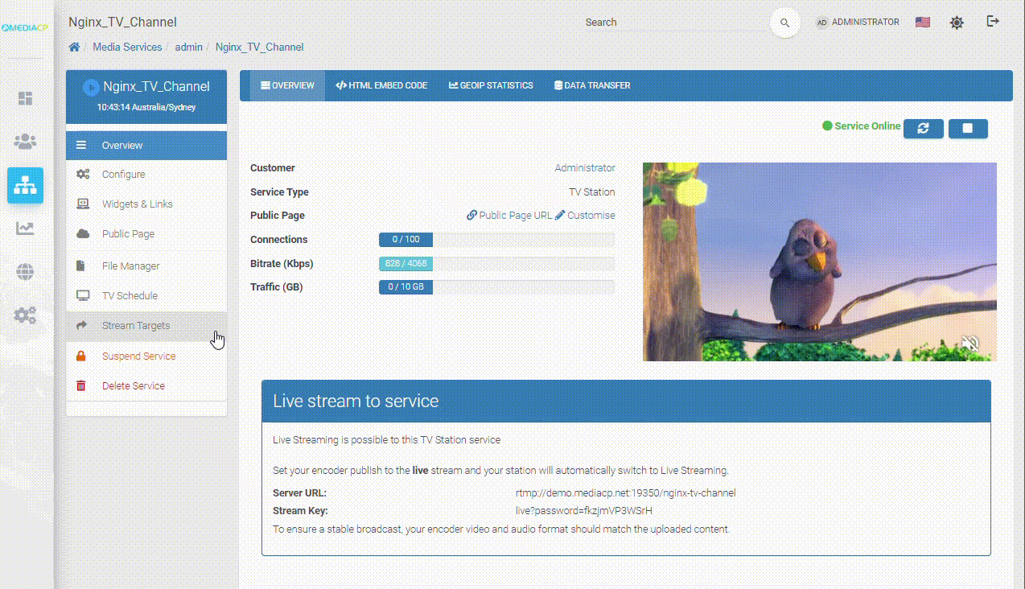Viewport: 1025px width, 589px height.
Task: Click the home icon in breadcrumb
Action: coord(74,47)
